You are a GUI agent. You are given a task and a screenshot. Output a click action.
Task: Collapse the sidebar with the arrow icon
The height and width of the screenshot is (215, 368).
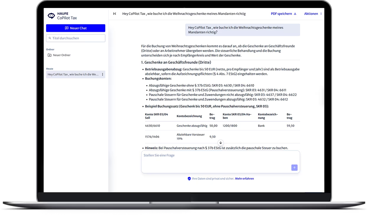pos(115,14)
